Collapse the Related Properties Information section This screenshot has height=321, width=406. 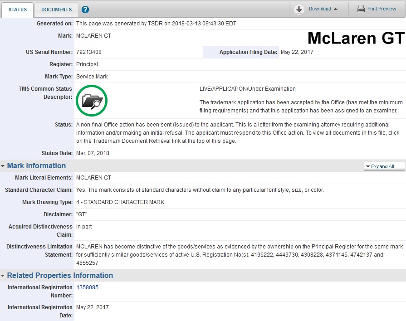[x=4, y=275]
